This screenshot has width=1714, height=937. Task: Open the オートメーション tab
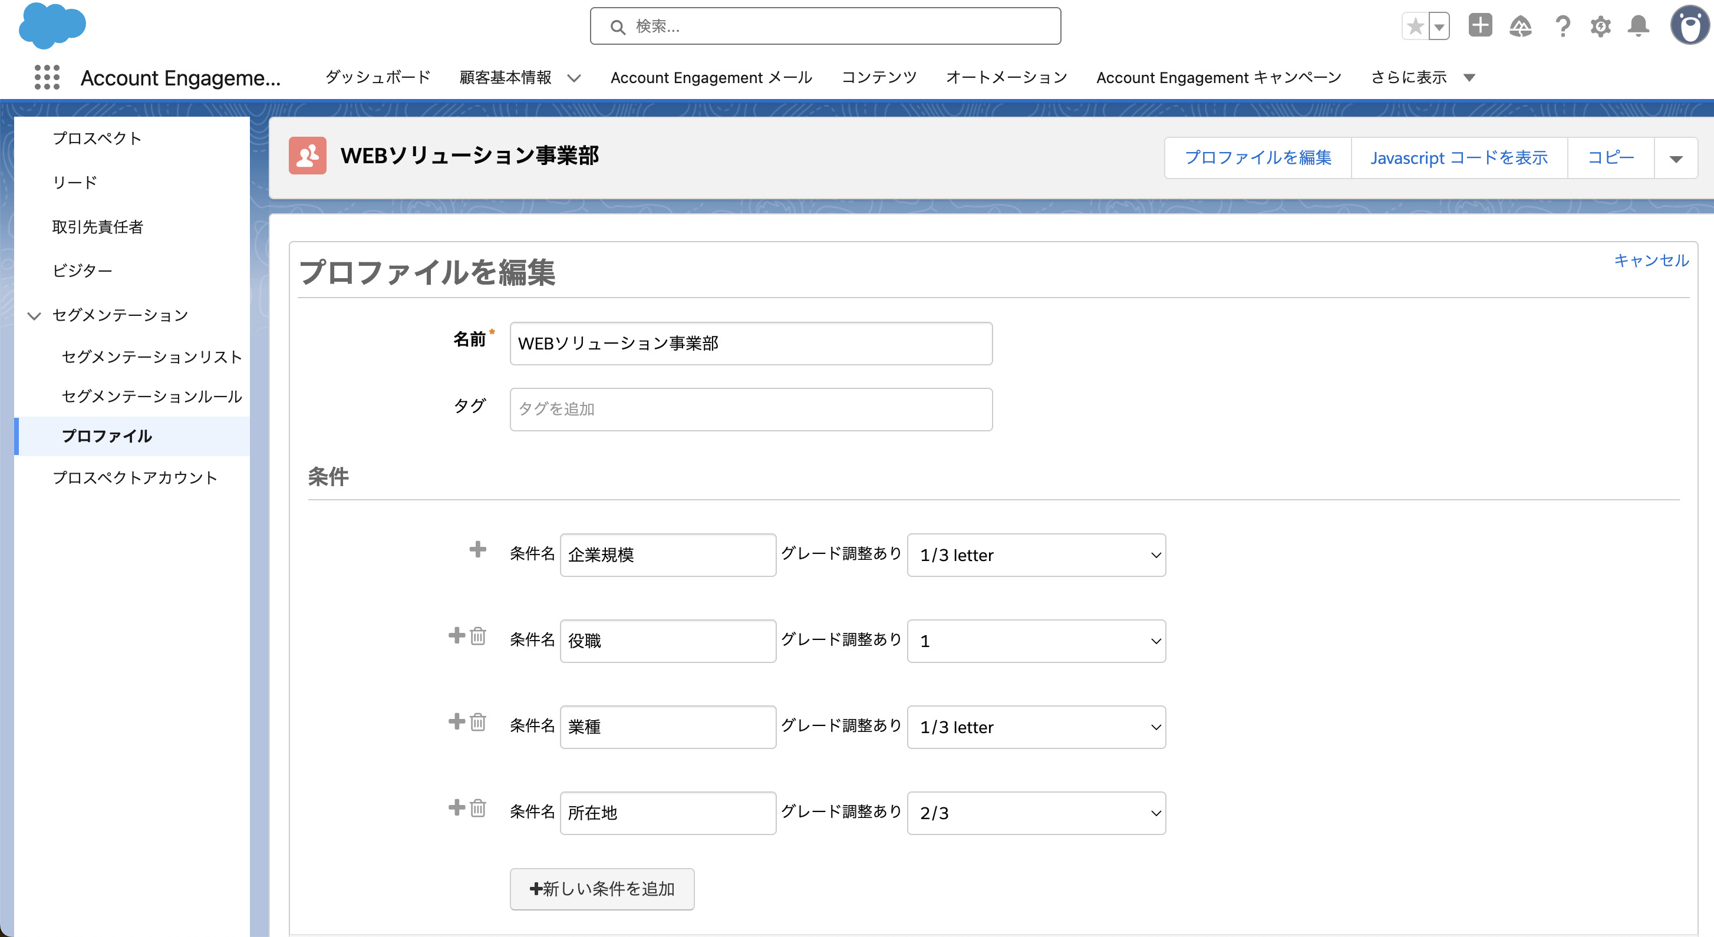point(1006,77)
